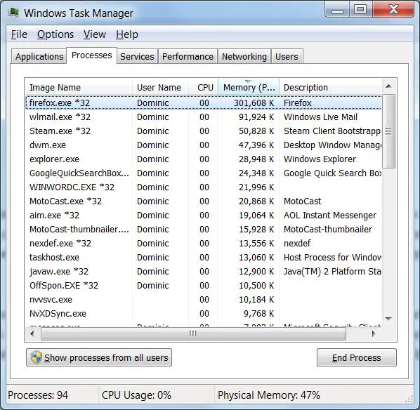The height and width of the screenshot is (410, 420).
Task: Switch to the Applications tab
Action: coord(39,56)
